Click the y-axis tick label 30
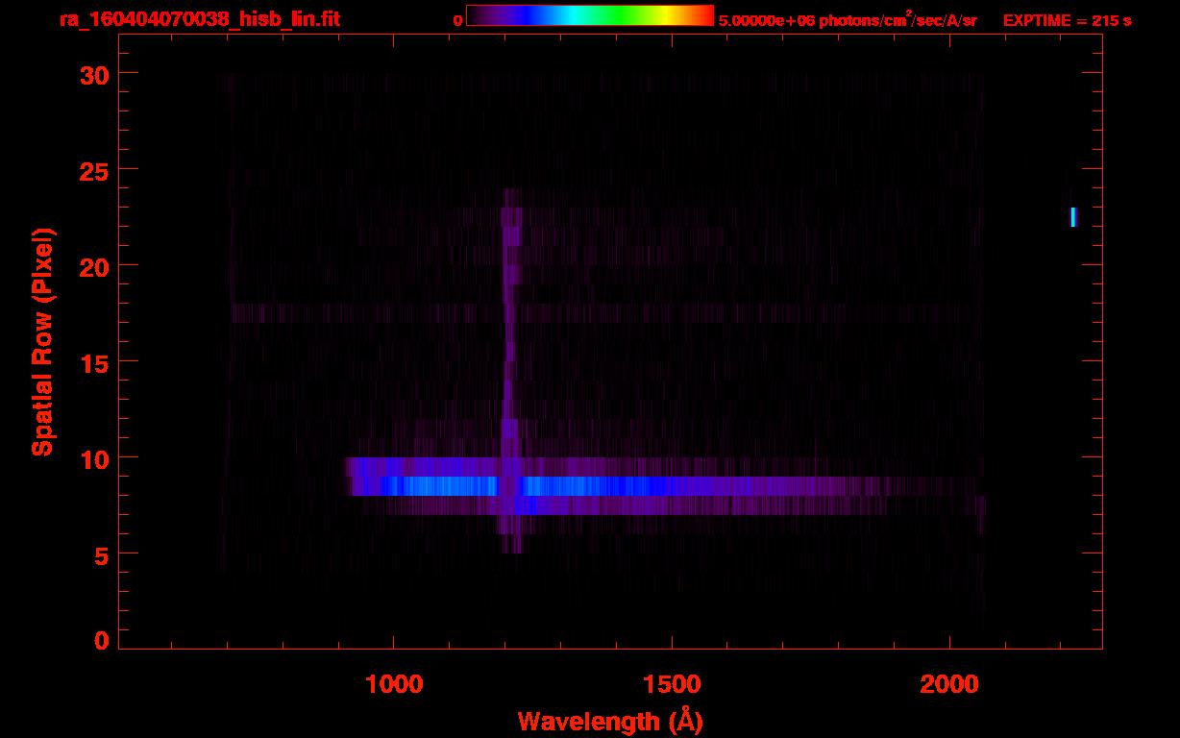This screenshot has width=1180, height=738. click(94, 74)
